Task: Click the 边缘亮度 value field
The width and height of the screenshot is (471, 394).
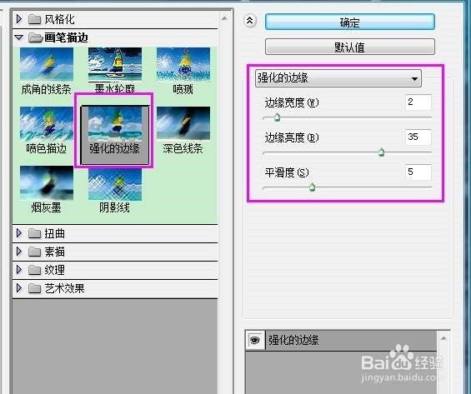Action: tap(418, 137)
